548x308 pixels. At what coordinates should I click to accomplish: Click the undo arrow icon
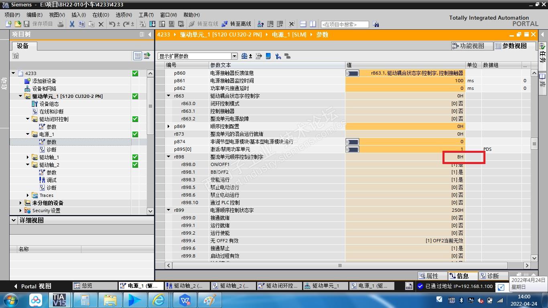tap(112, 24)
